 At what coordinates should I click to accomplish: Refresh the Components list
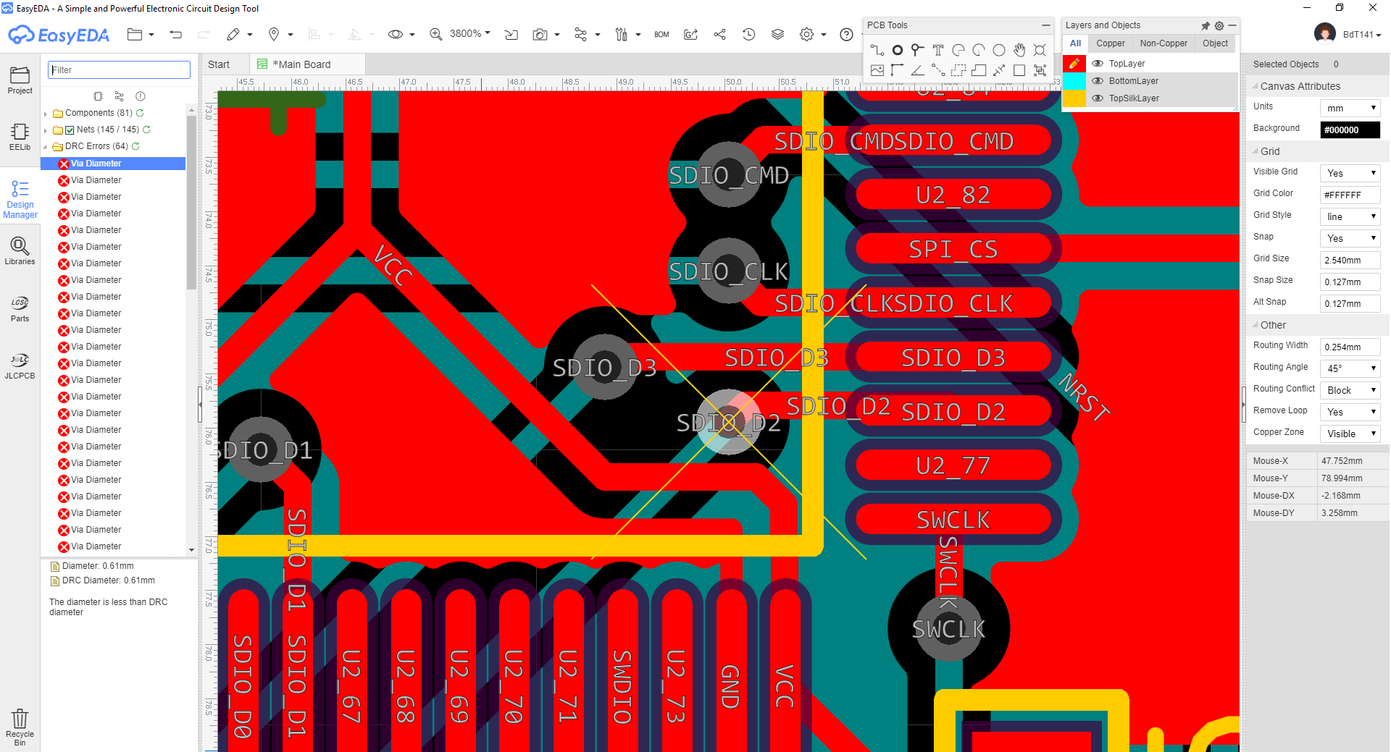(x=140, y=113)
